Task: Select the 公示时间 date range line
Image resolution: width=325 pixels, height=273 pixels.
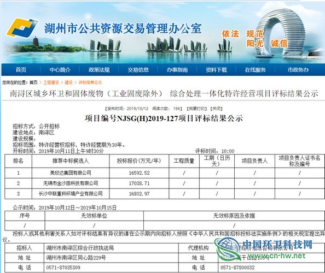Action: 65,207
